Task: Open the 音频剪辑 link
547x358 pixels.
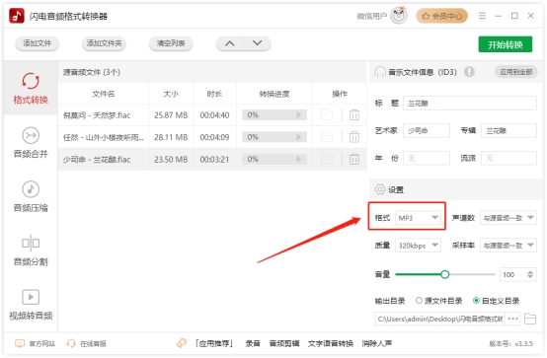Action: [284, 344]
